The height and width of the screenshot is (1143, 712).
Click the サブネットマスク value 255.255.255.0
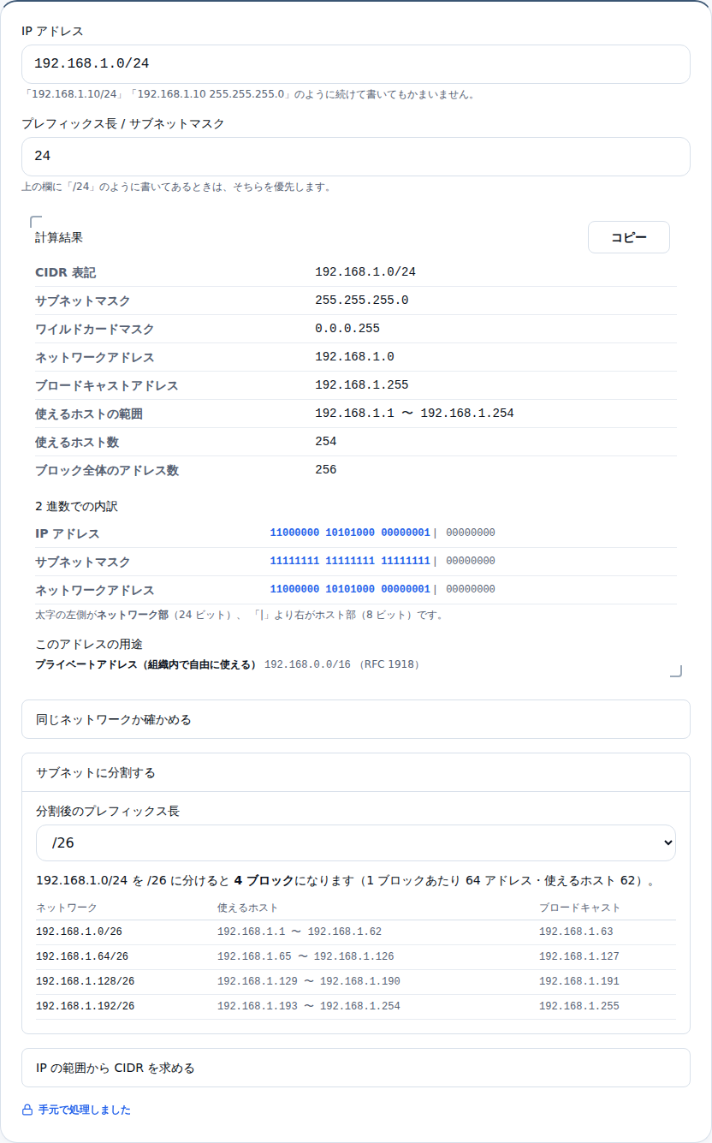point(362,301)
